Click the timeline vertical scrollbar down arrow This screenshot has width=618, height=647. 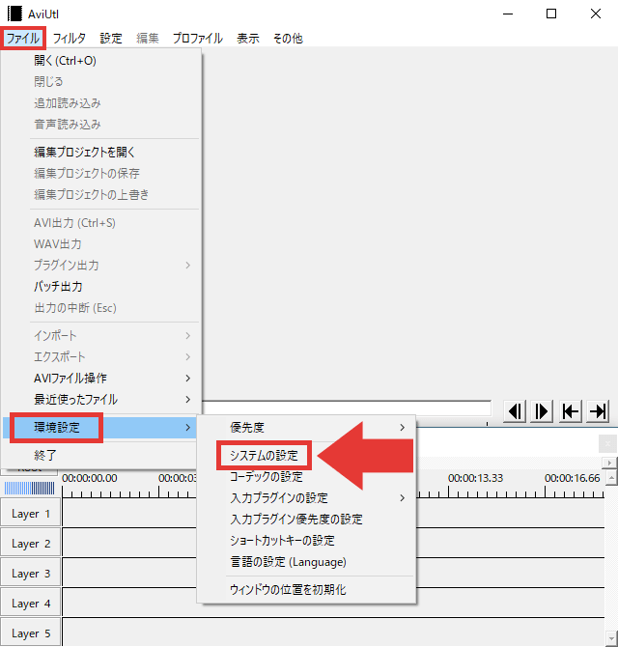tap(611, 638)
